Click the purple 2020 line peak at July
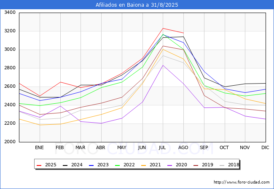The image size is (274, 189). point(163,65)
